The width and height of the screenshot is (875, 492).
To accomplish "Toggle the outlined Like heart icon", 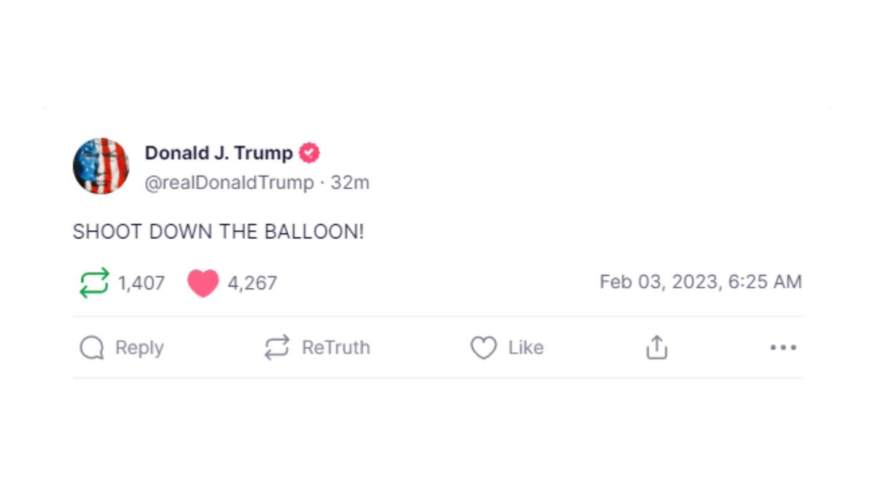I will tap(483, 348).
